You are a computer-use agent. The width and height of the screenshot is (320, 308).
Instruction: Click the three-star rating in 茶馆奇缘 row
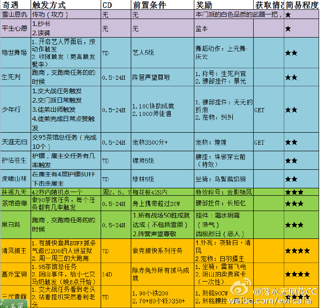[294, 203]
